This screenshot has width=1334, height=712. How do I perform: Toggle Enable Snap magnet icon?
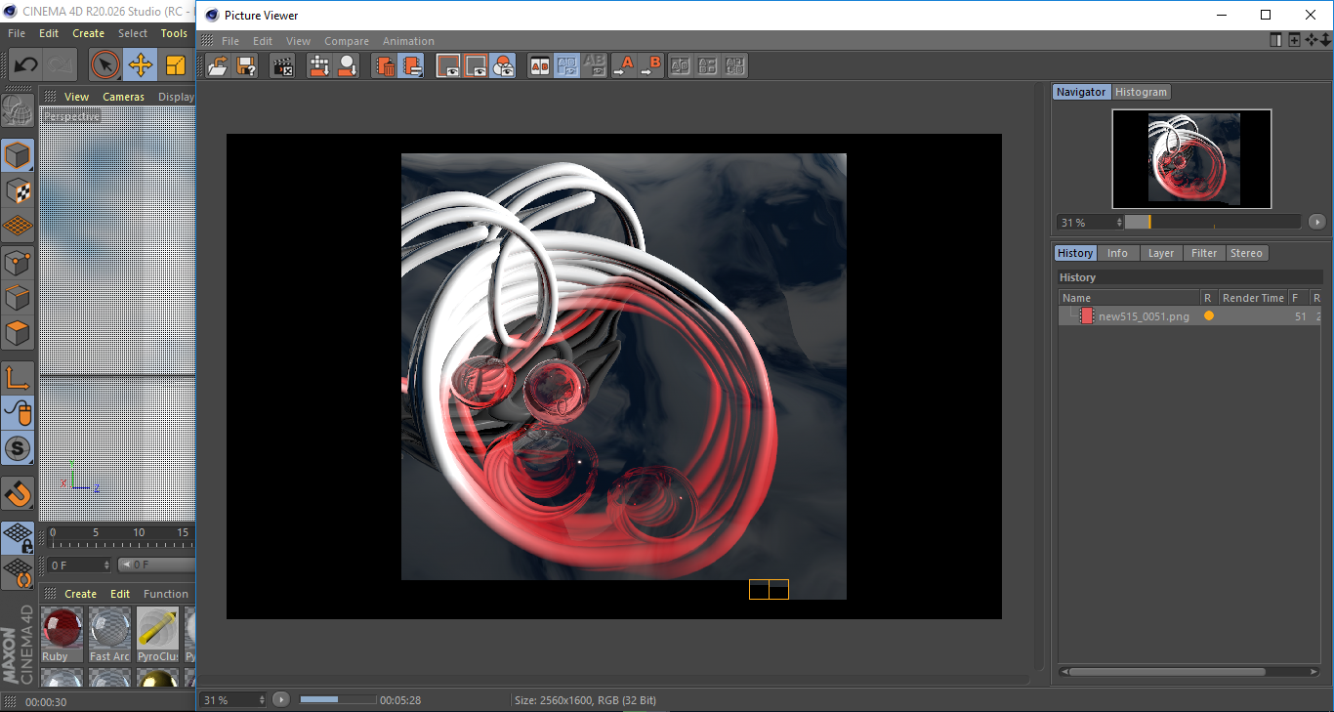pyautogui.click(x=17, y=493)
